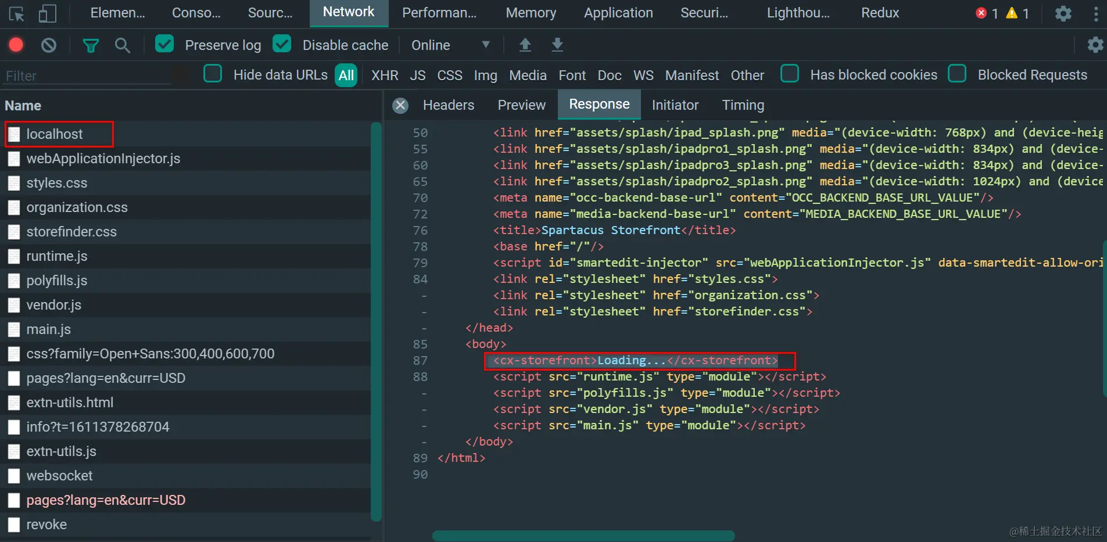Filter requests by Doc type
1107x542 pixels.
tap(610, 76)
